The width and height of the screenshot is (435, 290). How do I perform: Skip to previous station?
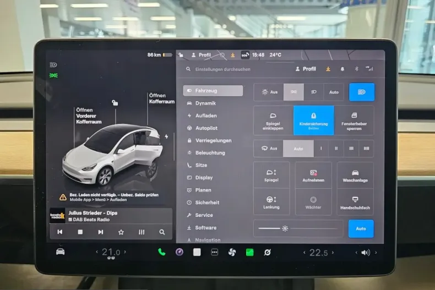pyautogui.click(x=59, y=232)
